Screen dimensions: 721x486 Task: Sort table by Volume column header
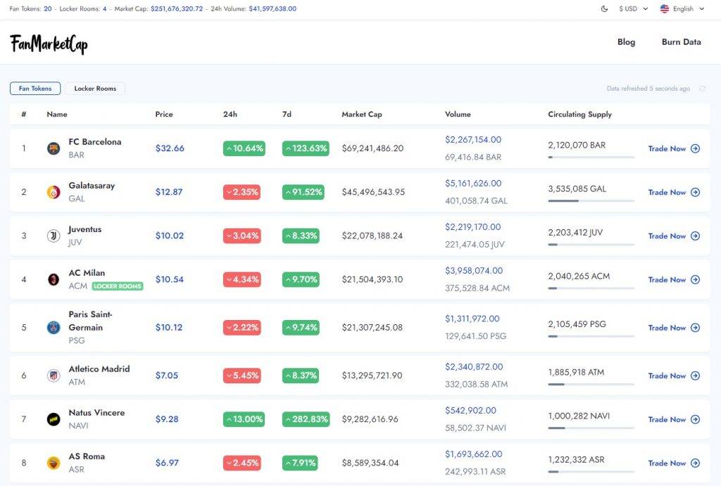(458, 115)
